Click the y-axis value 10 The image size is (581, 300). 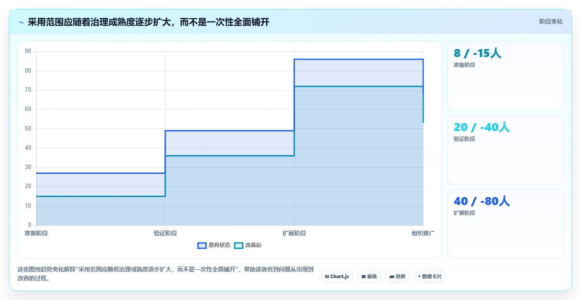[x=28, y=206]
